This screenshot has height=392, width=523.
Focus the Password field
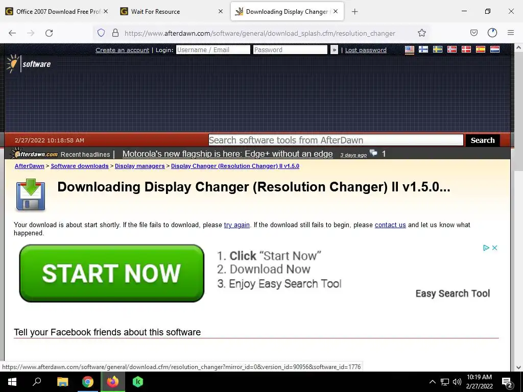coord(290,50)
